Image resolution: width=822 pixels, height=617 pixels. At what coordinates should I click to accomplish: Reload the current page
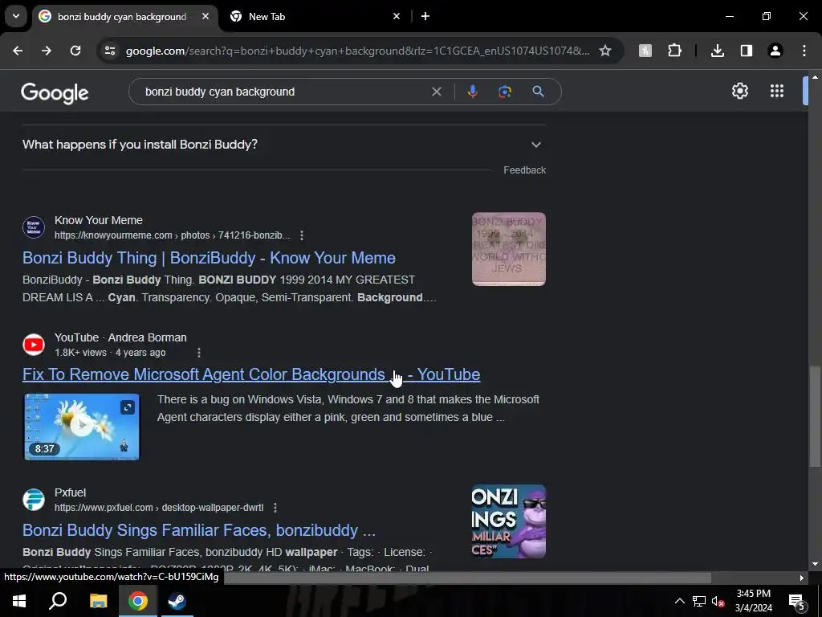[75, 51]
